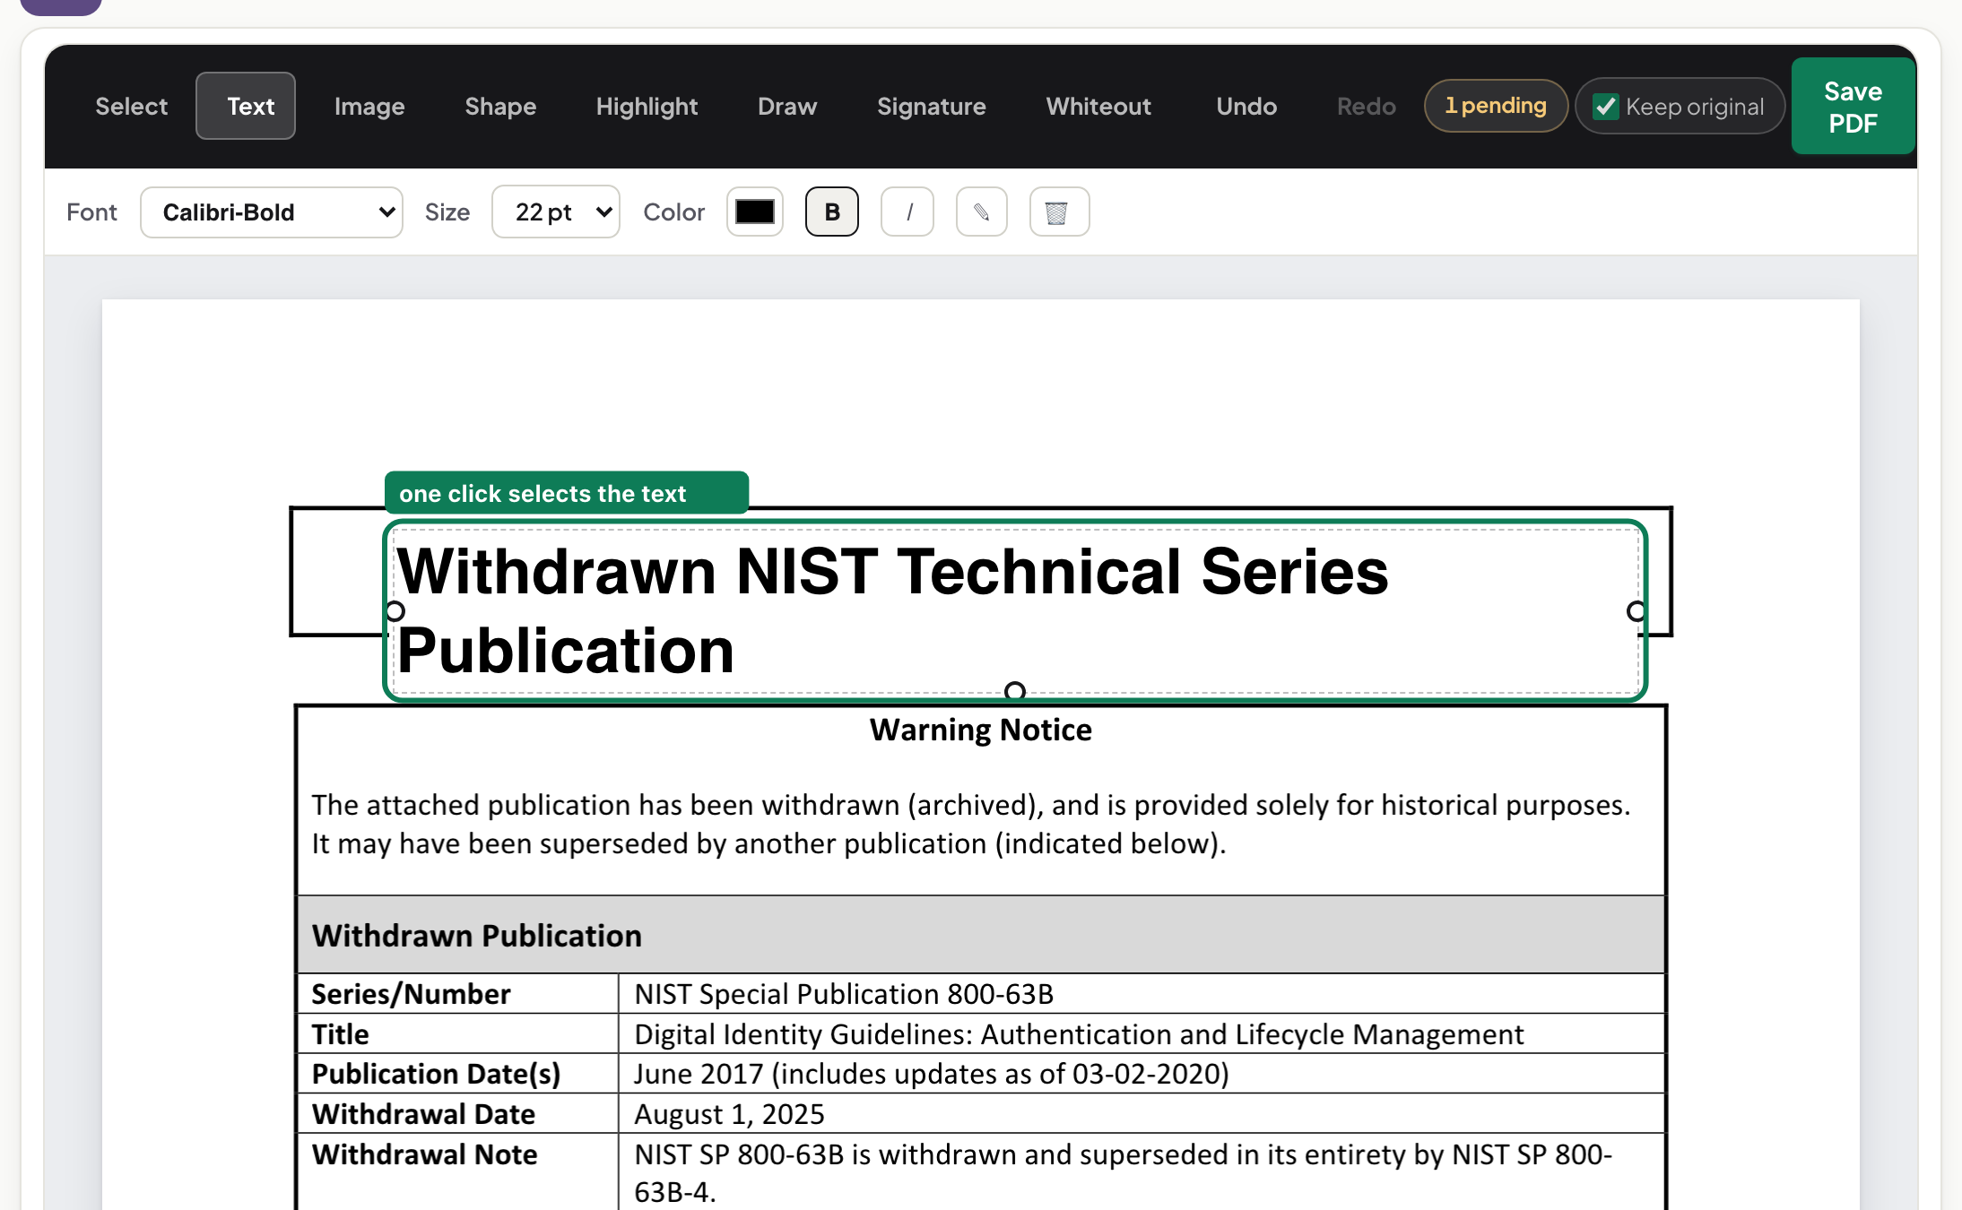The height and width of the screenshot is (1210, 1962).
Task: Switch to the Select tool
Action: click(131, 106)
